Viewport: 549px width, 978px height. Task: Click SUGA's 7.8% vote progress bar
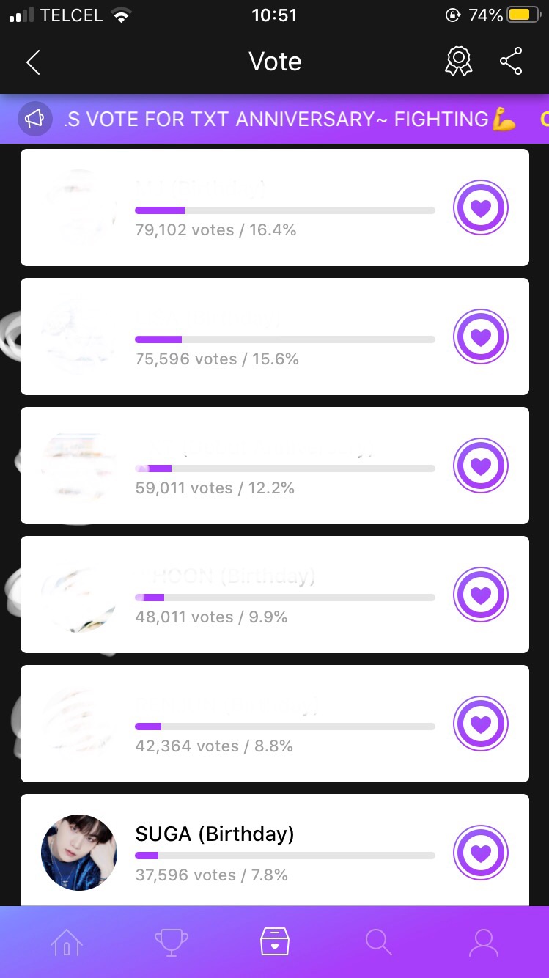point(284,856)
